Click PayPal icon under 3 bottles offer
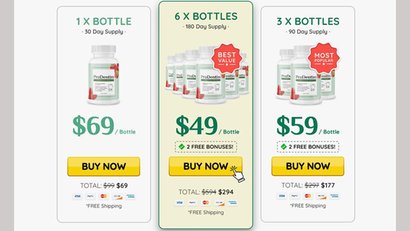The height and width of the screenshot is (231, 410). click(x=295, y=196)
